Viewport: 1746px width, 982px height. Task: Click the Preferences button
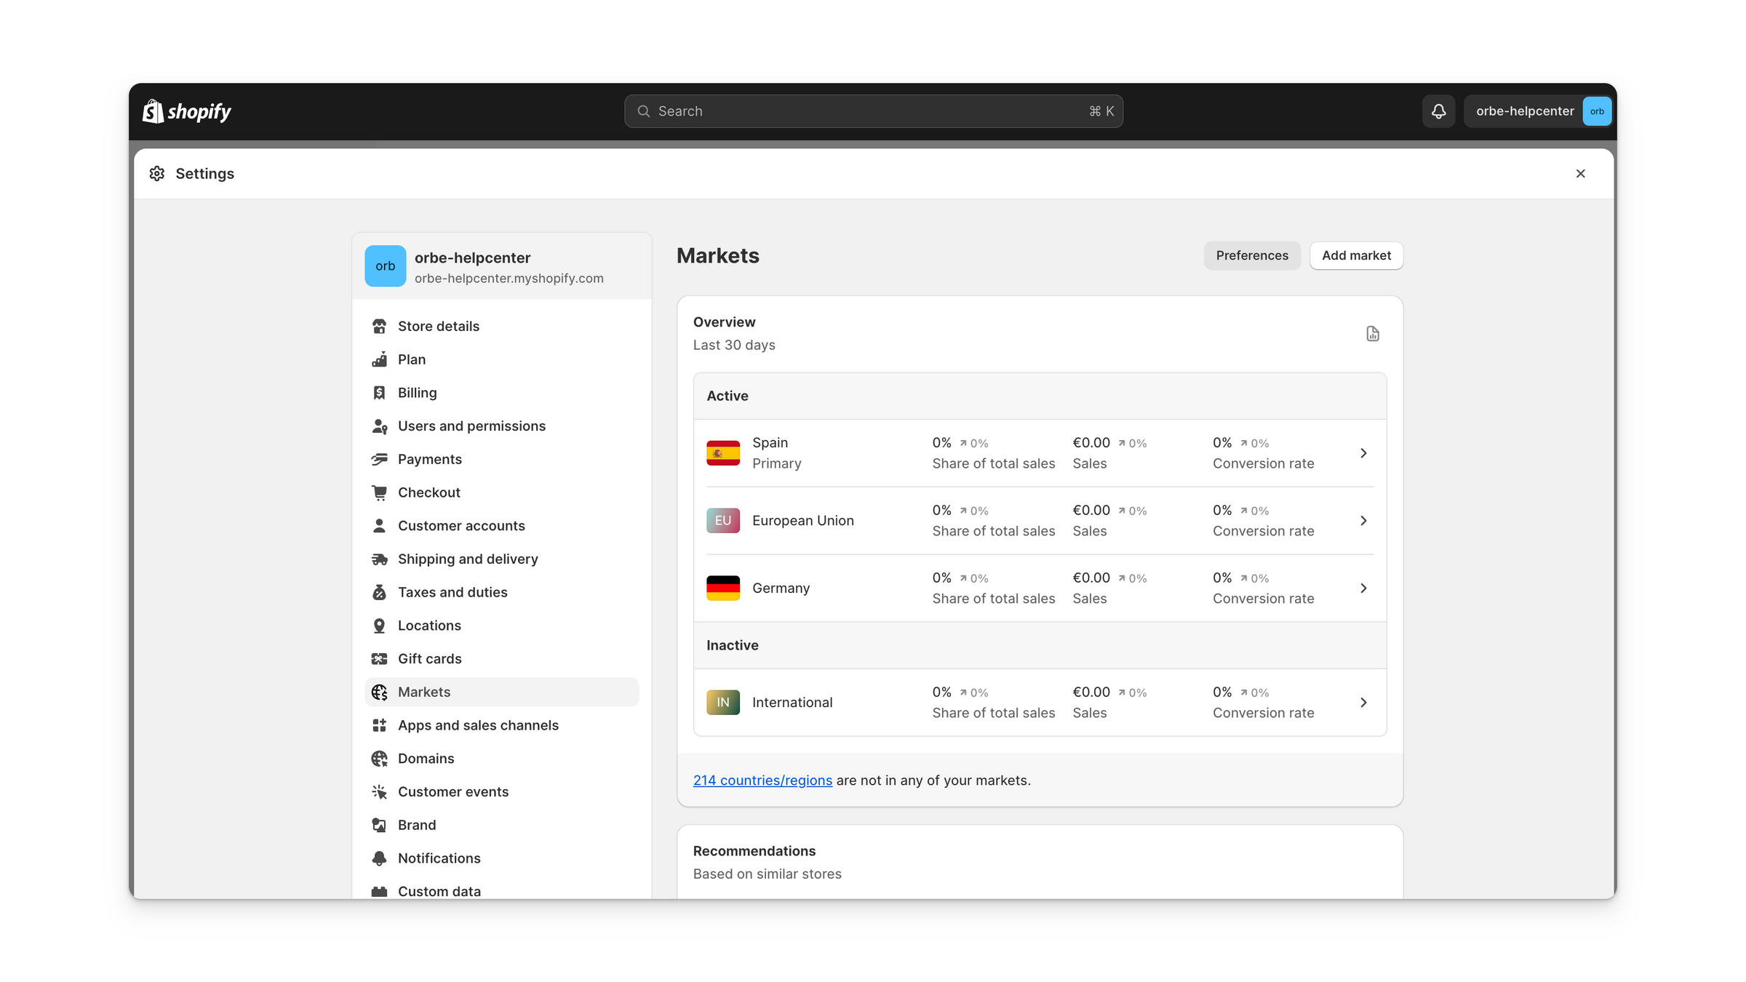coord(1251,255)
